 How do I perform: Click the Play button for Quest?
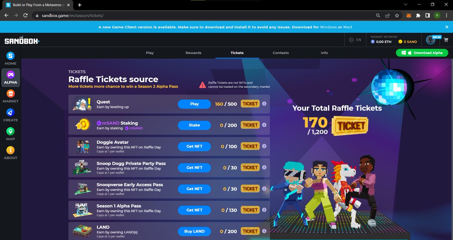click(x=194, y=104)
